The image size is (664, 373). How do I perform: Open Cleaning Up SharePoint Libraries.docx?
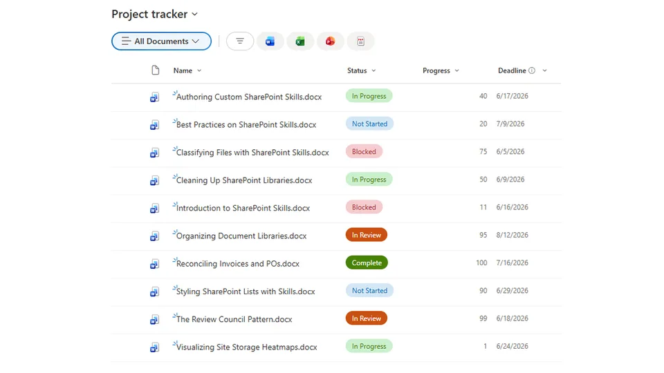click(244, 180)
